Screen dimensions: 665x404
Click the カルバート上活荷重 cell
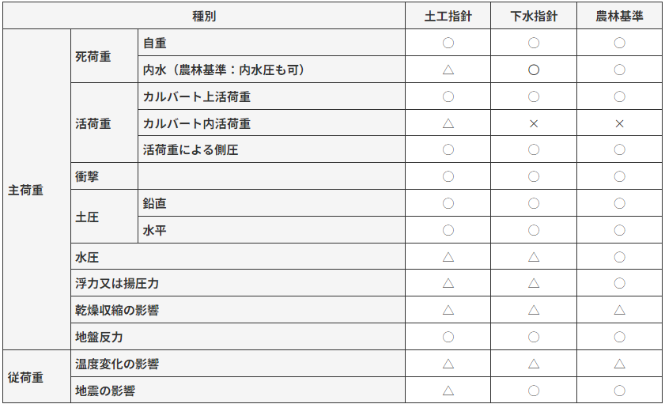point(271,96)
